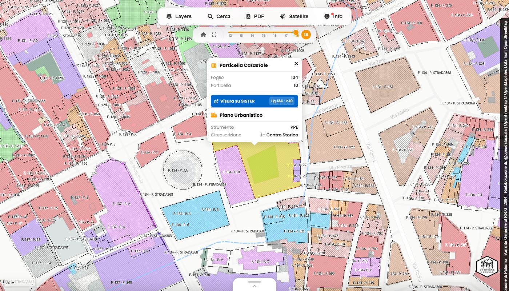Open the Info panel
Image resolution: width=509 pixels, height=291 pixels.
coord(333,16)
